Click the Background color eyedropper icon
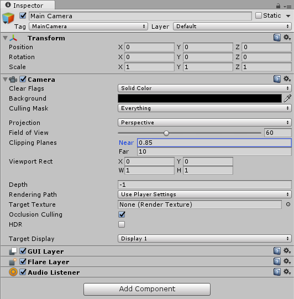This screenshot has width=294, height=299. (x=287, y=98)
